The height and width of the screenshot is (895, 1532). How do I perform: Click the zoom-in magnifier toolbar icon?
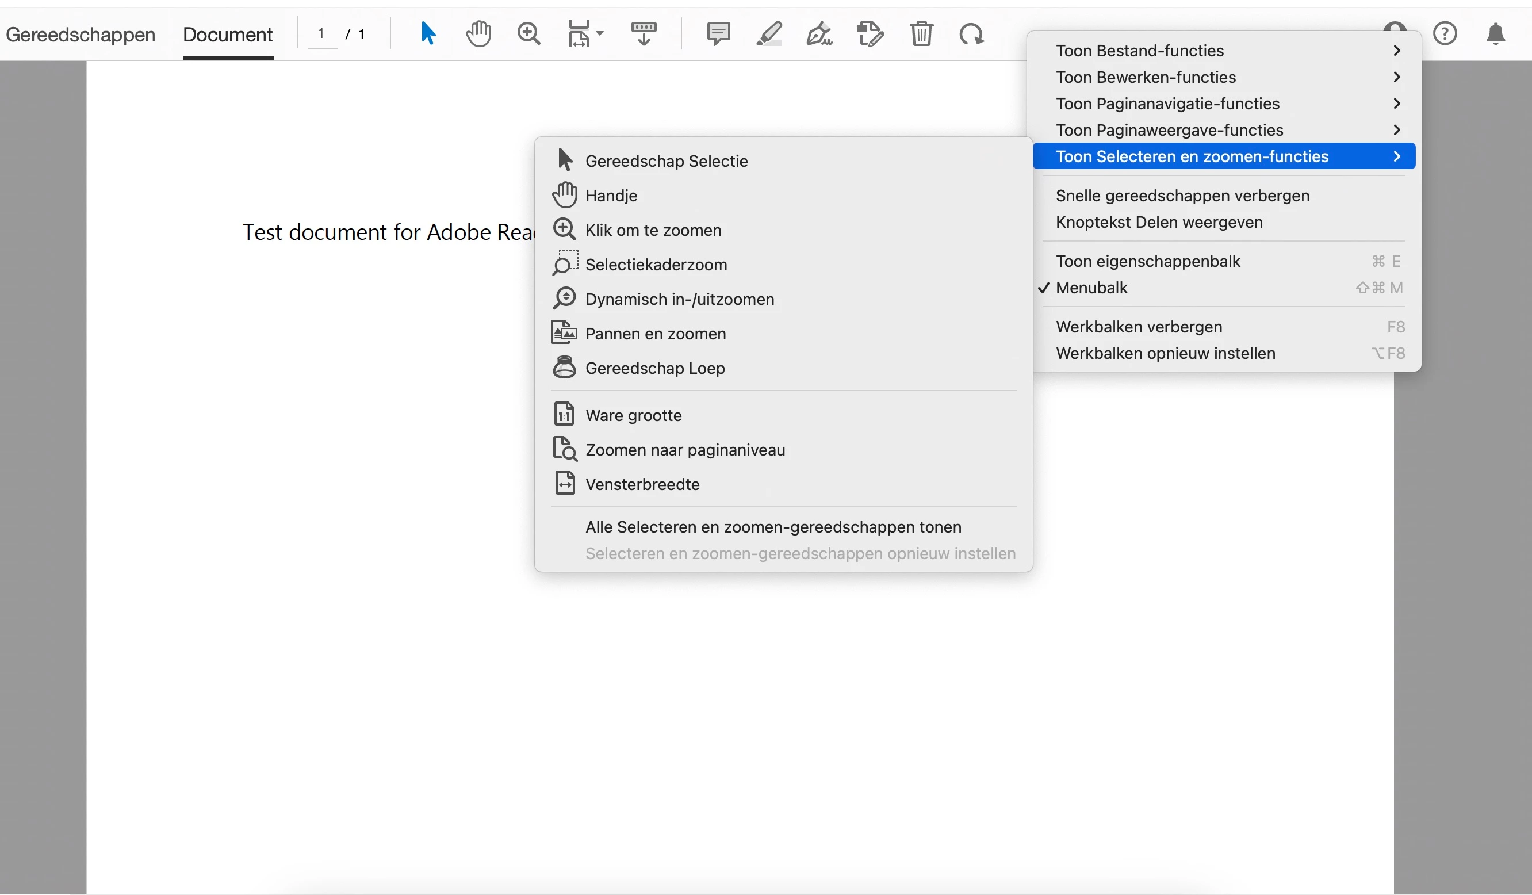pyautogui.click(x=528, y=33)
